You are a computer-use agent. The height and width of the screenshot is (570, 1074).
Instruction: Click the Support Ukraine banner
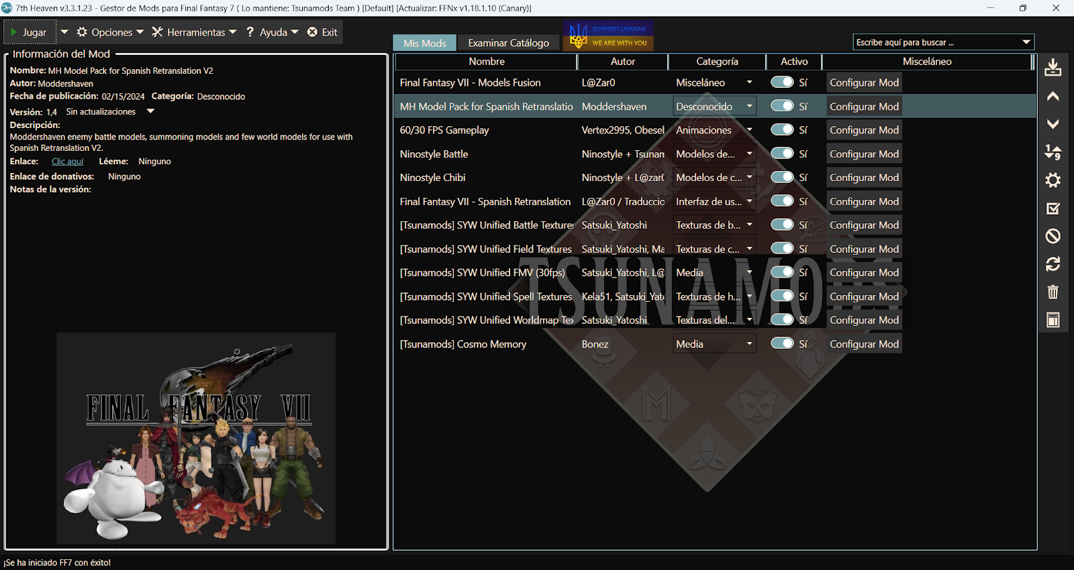click(x=608, y=36)
